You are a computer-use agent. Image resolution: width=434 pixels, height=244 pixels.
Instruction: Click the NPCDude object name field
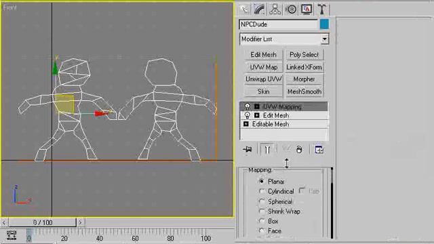pyautogui.click(x=278, y=24)
